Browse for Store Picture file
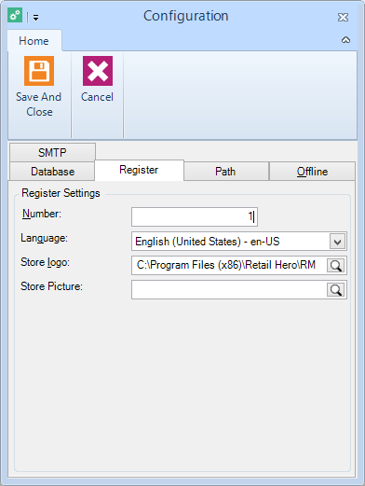 pos(336,290)
